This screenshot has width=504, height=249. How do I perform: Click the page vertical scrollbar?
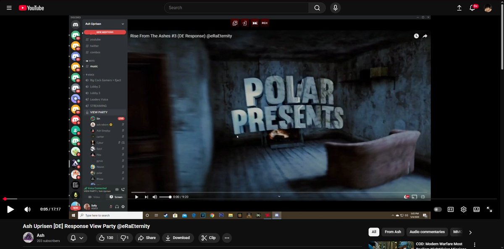(x=501, y=38)
